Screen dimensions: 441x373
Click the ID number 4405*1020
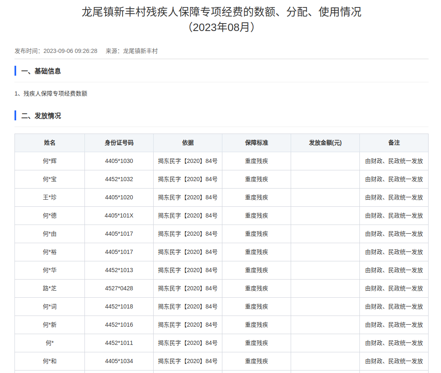[119, 197]
